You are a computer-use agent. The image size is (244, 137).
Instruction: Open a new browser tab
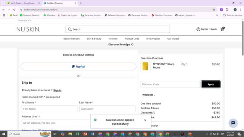click(81, 3)
